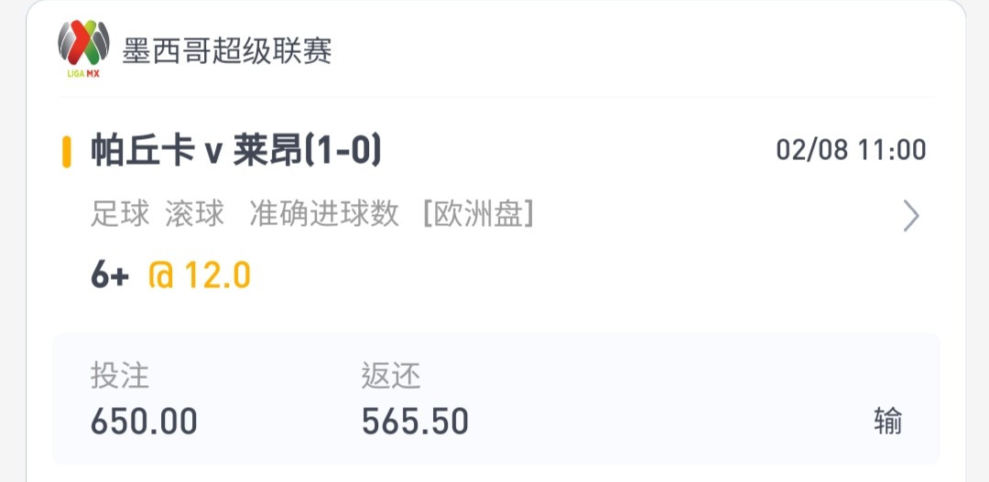Click the 投注 stake label
The image size is (989, 482).
(x=120, y=376)
